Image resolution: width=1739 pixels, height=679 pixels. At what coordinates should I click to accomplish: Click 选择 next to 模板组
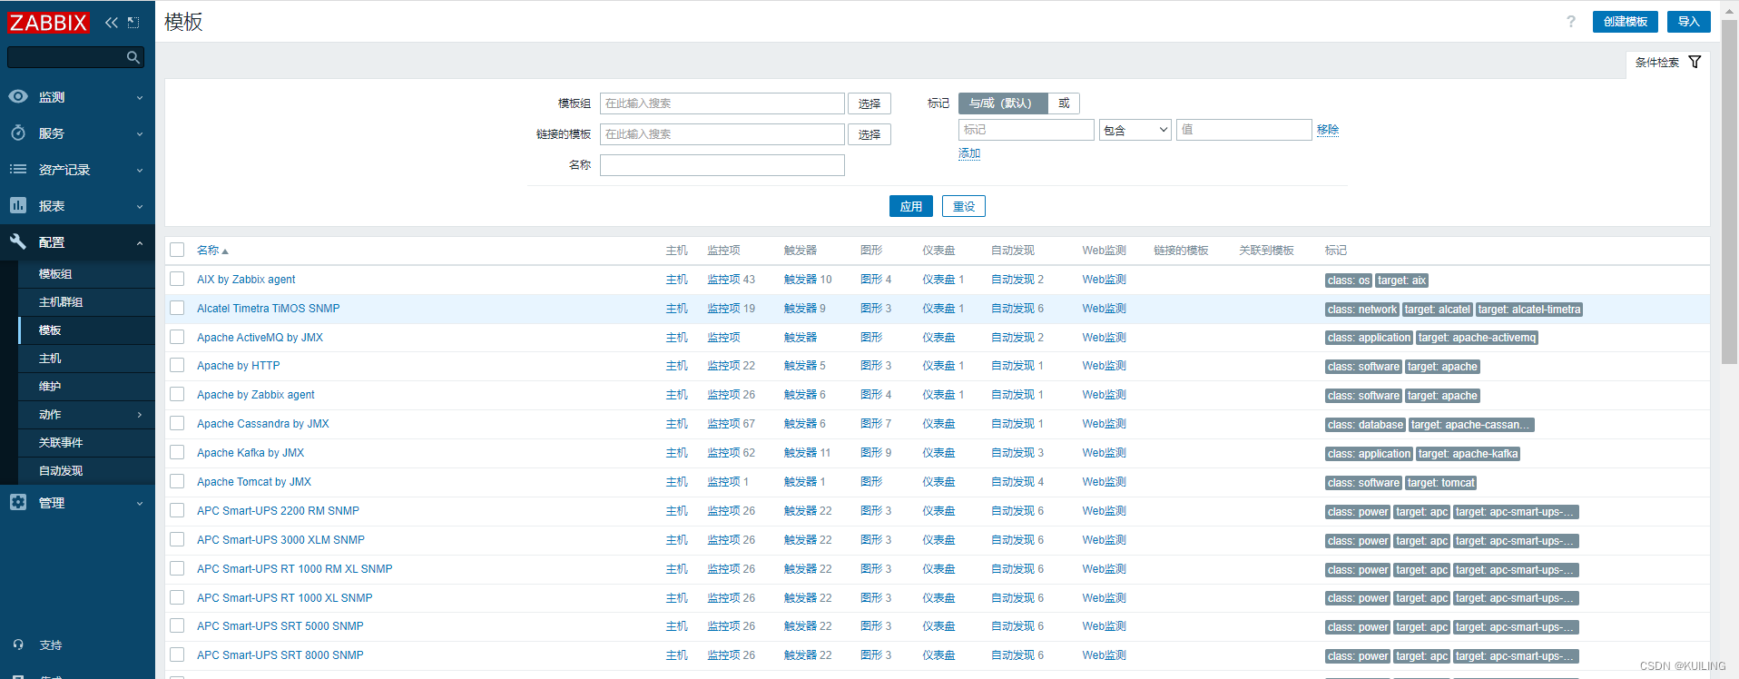coord(869,103)
